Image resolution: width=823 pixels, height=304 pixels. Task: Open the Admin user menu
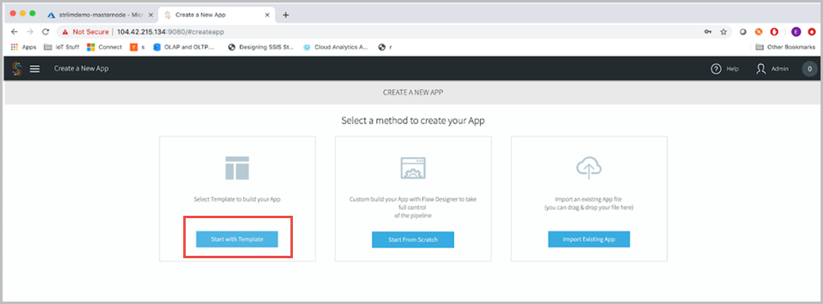click(x=772, y=69)
